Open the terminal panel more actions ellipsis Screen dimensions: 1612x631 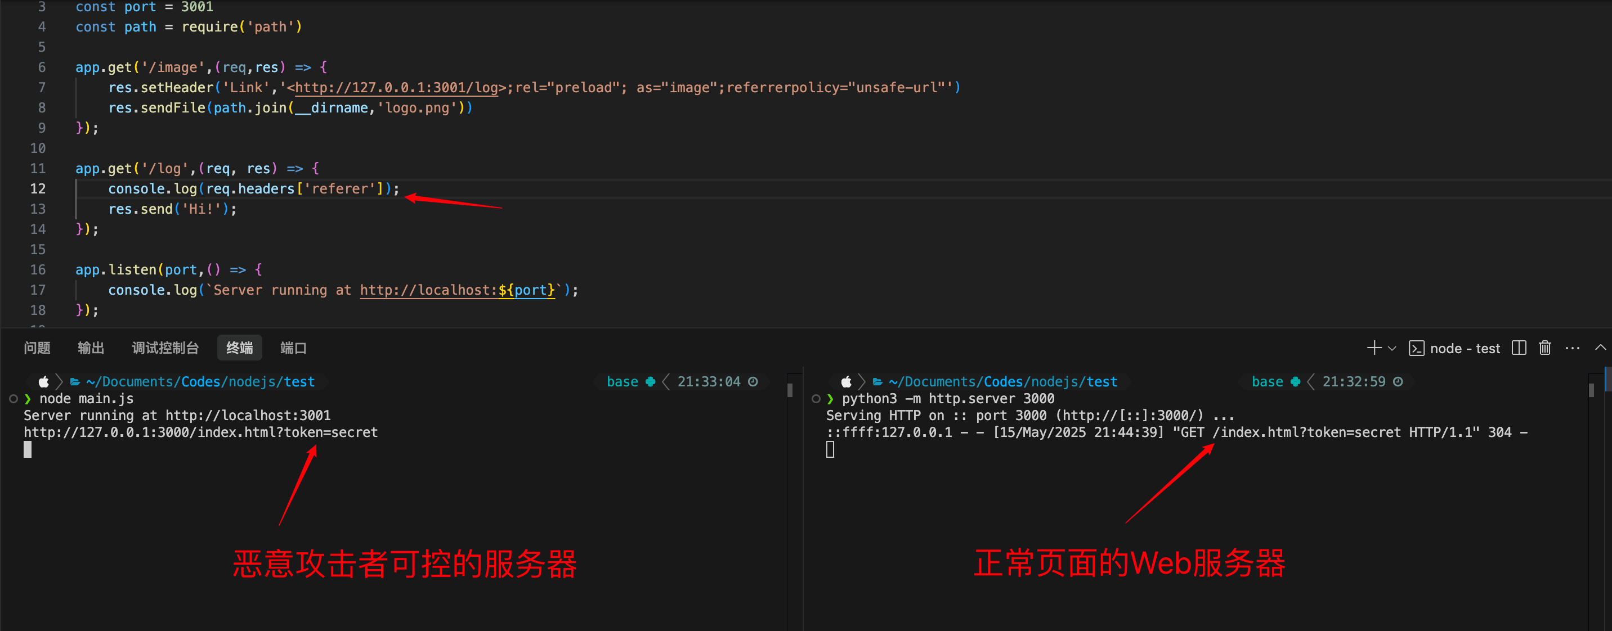tap(1572, 348)
